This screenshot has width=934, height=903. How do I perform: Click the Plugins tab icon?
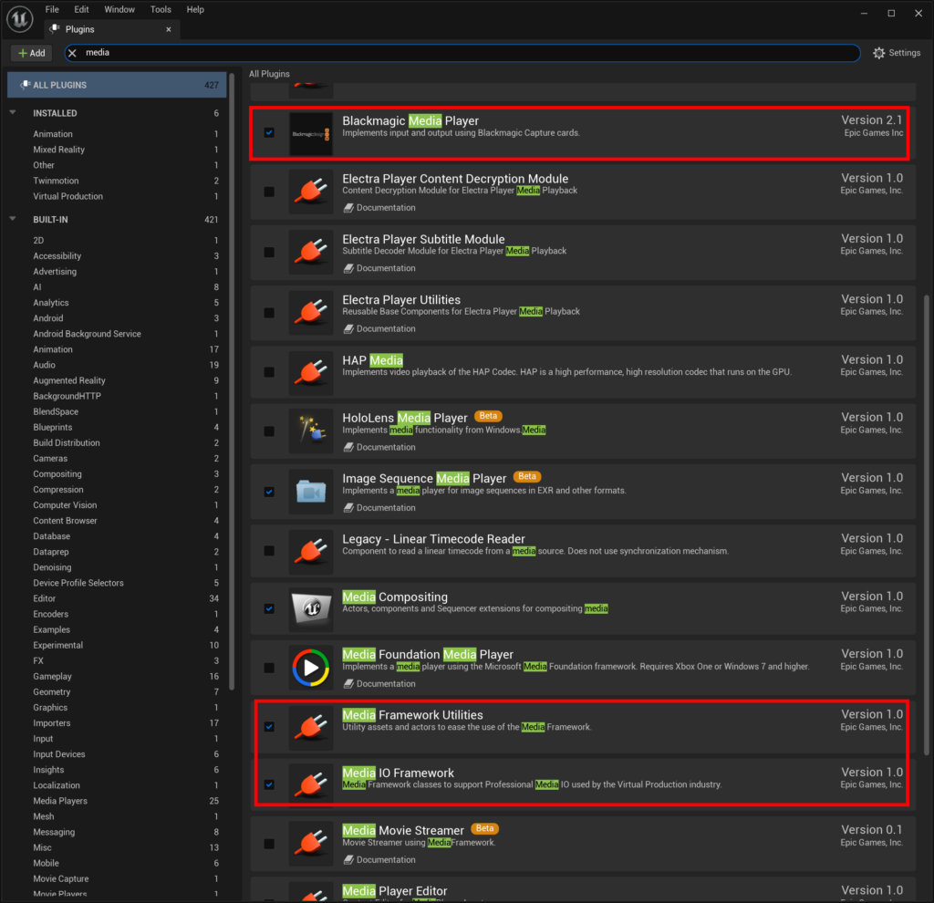[55, 28]
